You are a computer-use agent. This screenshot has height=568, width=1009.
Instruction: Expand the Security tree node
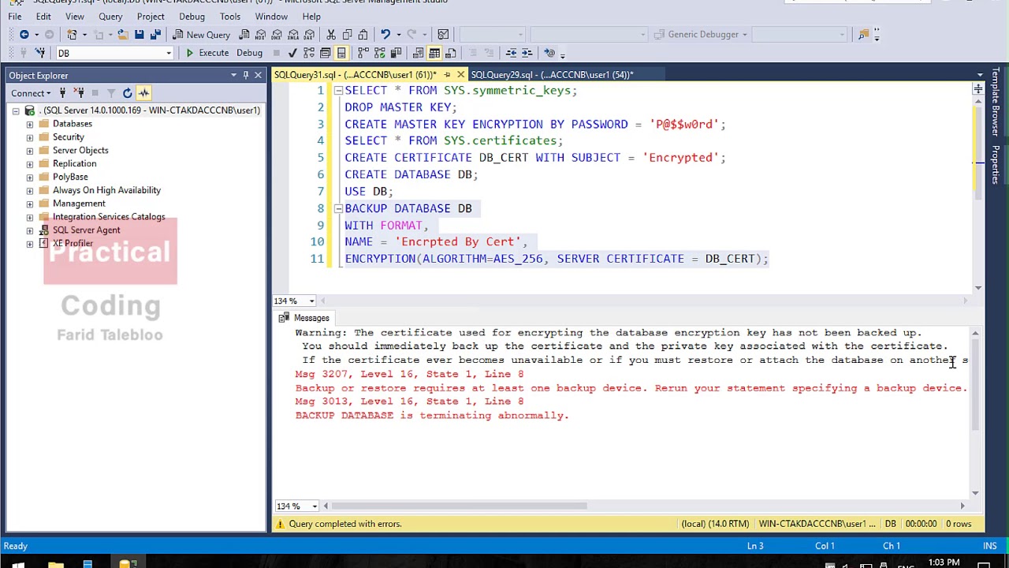click(30, 137)
